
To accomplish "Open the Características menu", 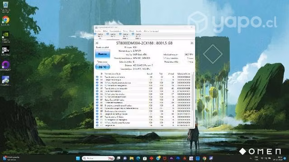I will (116, 31).
